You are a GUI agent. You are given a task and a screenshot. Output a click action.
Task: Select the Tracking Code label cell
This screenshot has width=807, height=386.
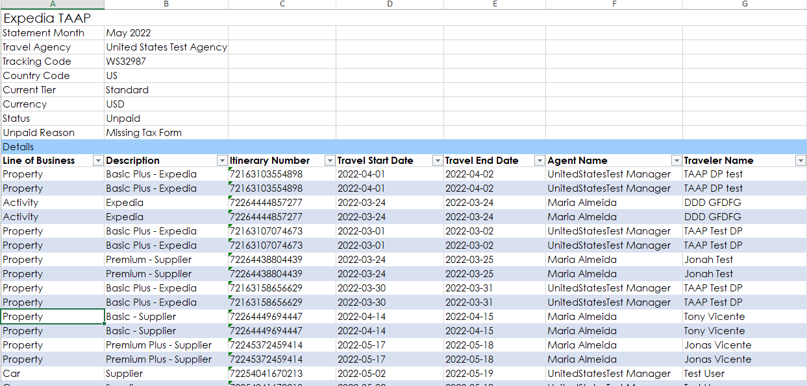[53, 62]
